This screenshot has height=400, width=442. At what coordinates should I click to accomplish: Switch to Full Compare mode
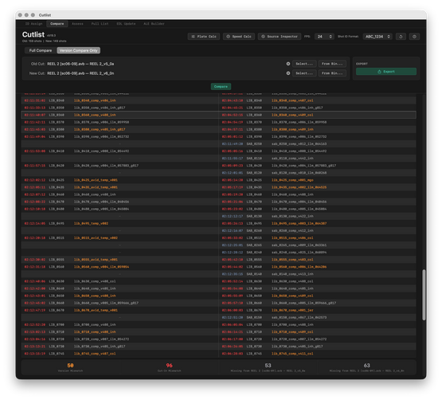41,50
